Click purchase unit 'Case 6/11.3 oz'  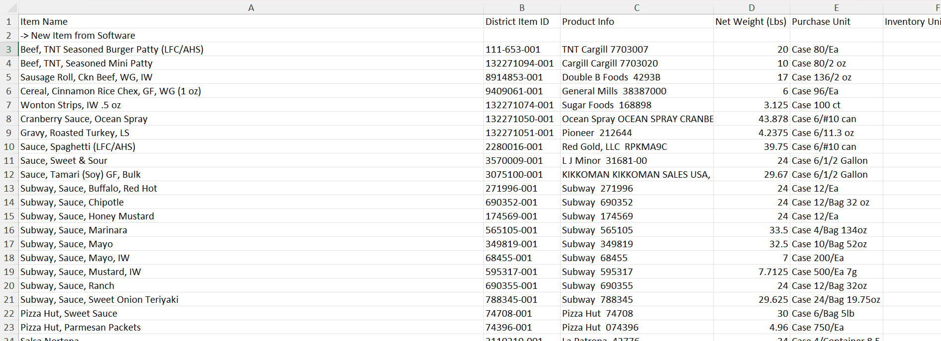point(837,133)
